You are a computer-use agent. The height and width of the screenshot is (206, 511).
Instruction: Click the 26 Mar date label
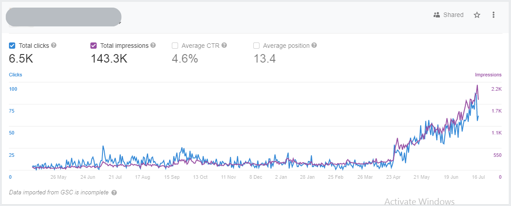[365, 177]
